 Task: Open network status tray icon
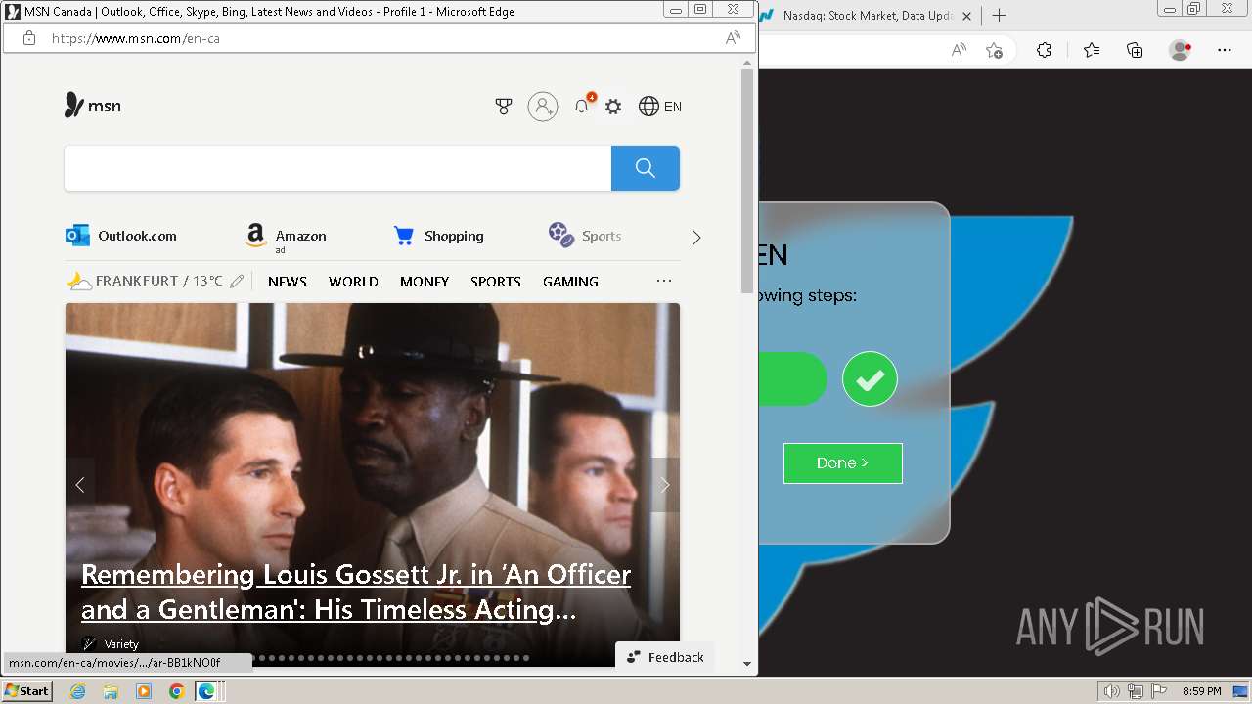(1136, 691)
